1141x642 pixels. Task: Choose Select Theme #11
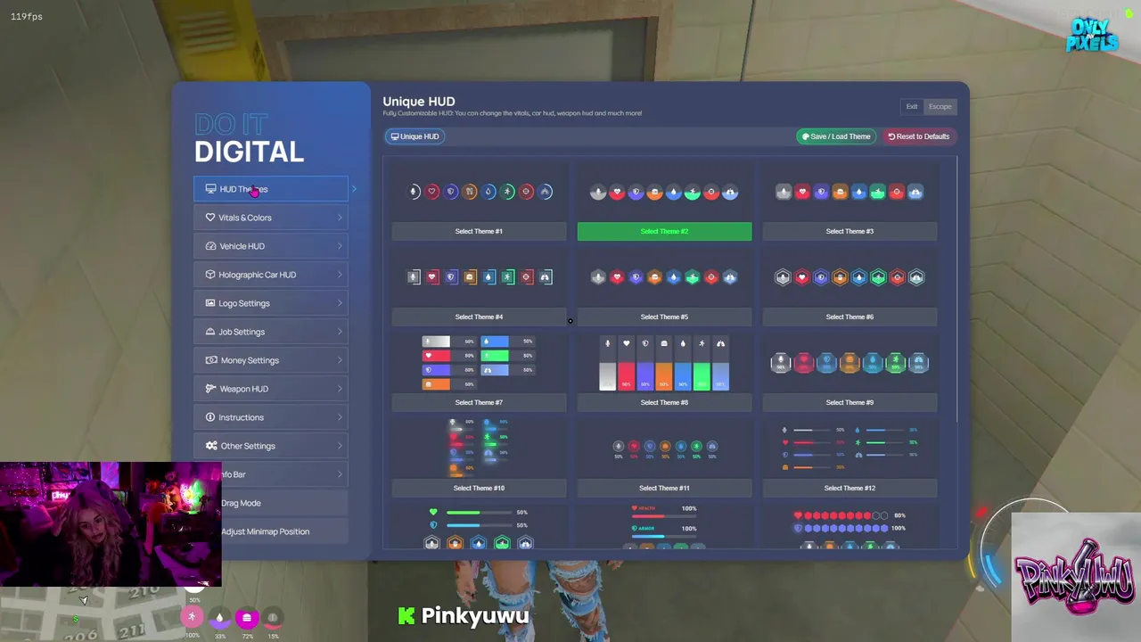click(664, 488)
